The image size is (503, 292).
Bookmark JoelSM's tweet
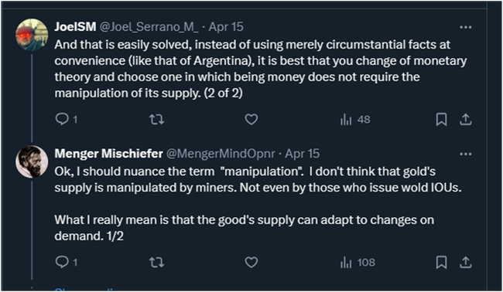pos(441,120)
